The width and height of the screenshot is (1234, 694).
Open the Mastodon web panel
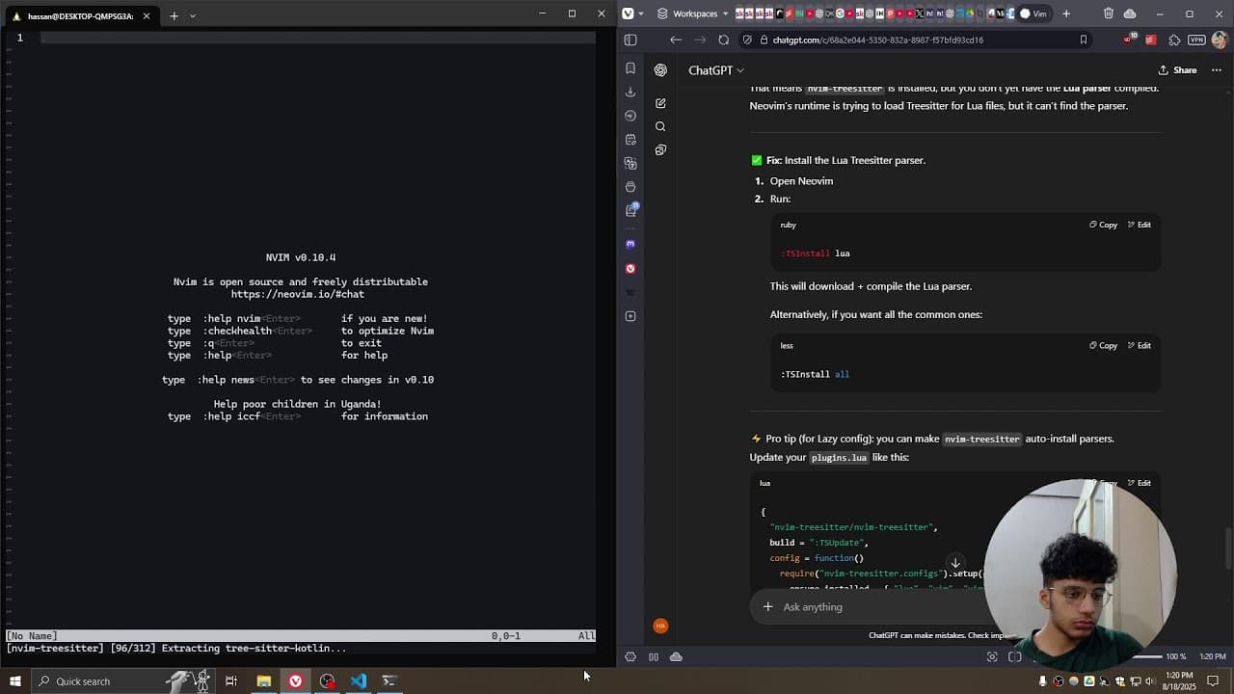point(630,244)
